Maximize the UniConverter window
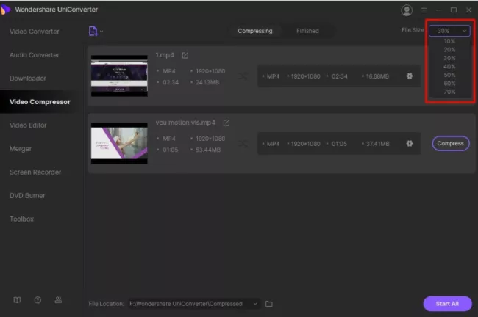The height and width of the screenshot is (317, 478). tap(454, 10)
